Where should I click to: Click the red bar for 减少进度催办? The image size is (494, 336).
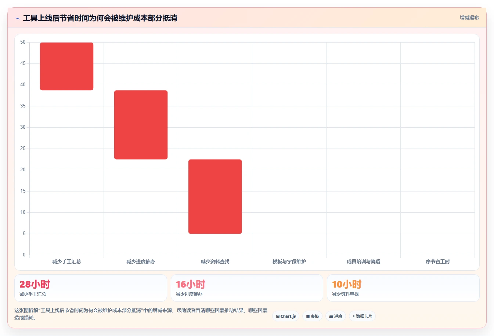pos(141,125)
